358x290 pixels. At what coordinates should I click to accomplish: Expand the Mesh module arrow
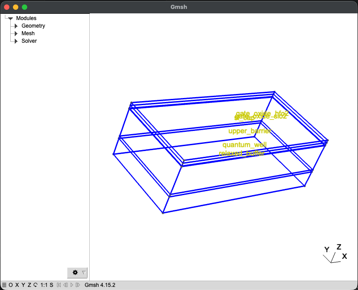[16, 33]
